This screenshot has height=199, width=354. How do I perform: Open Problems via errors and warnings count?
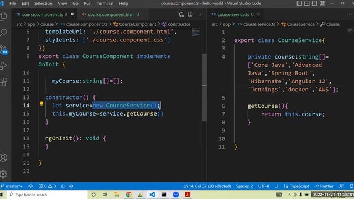[47, 186]
